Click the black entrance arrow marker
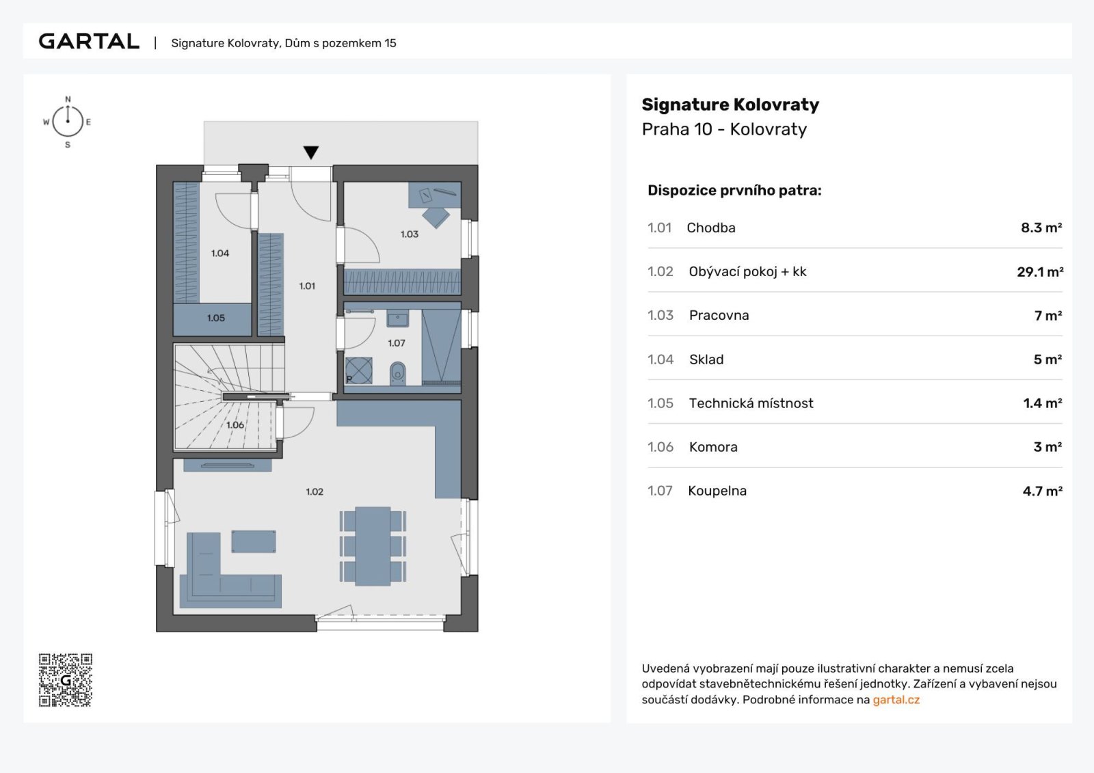This screenshot has height=773, width=1094. [311, 152]
